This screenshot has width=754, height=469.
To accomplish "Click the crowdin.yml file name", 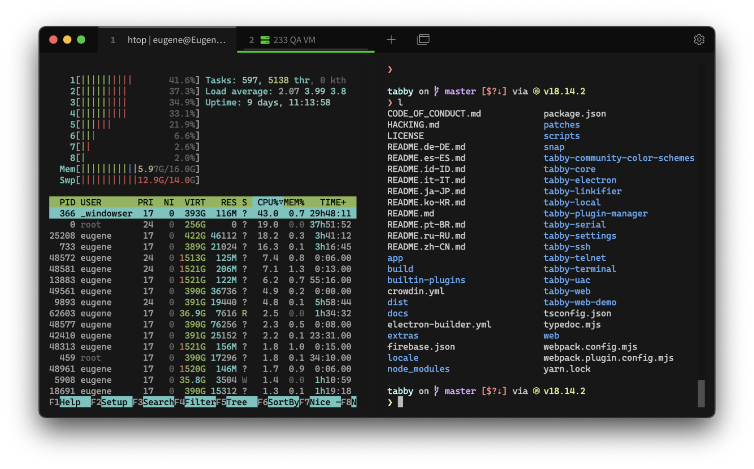I will [x=416, y=291].
